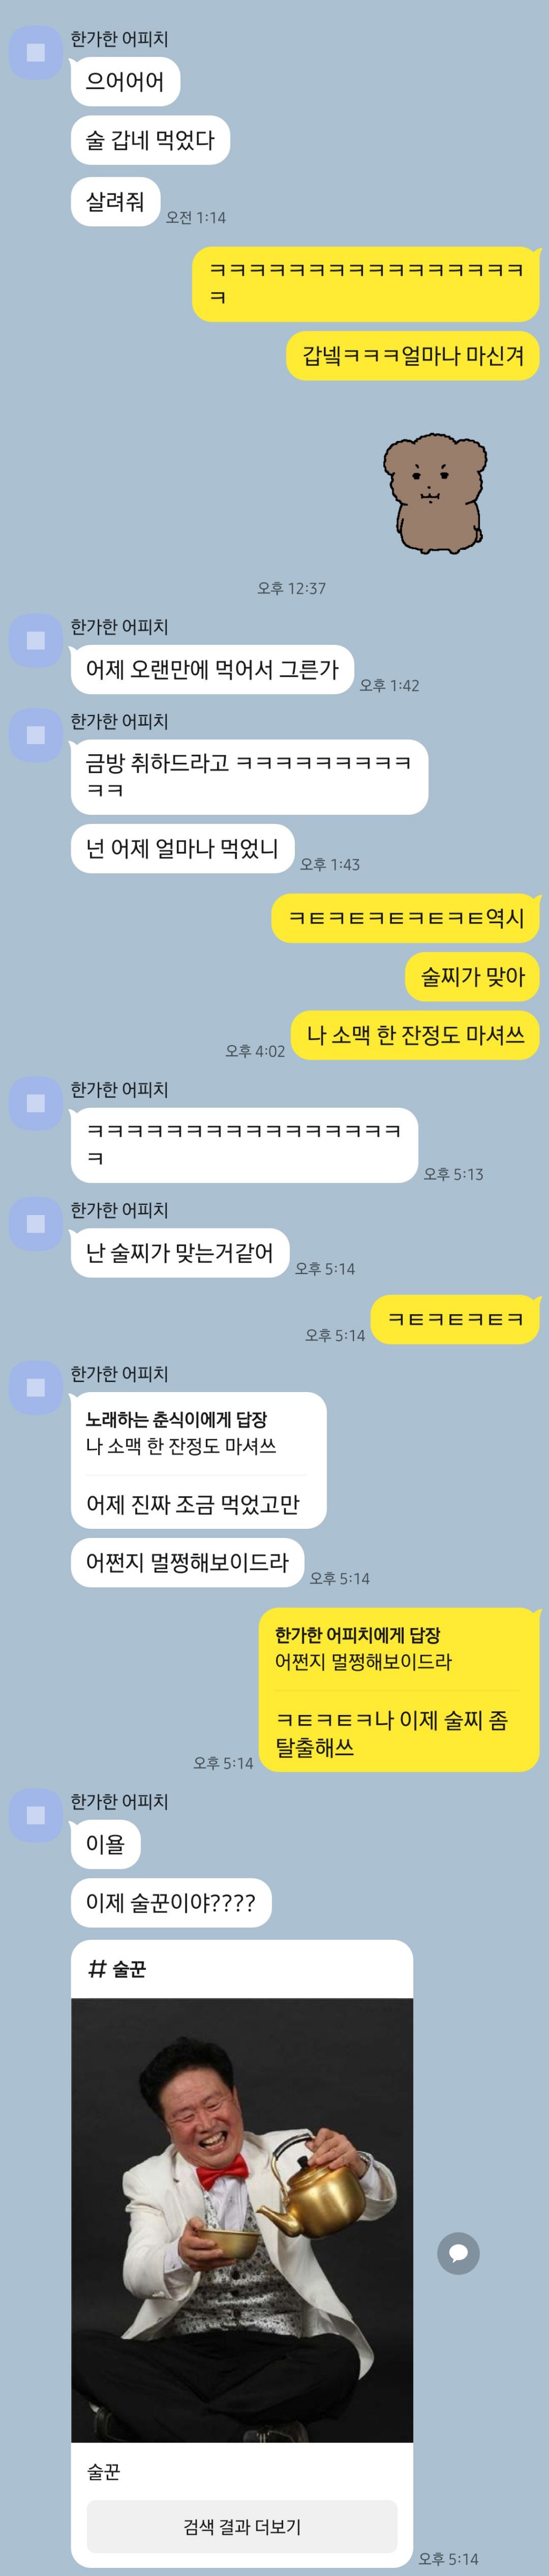Tap the 이제 술꾼이야???? message bubble
The image size is (549, 2576).
click(171, 1902)
